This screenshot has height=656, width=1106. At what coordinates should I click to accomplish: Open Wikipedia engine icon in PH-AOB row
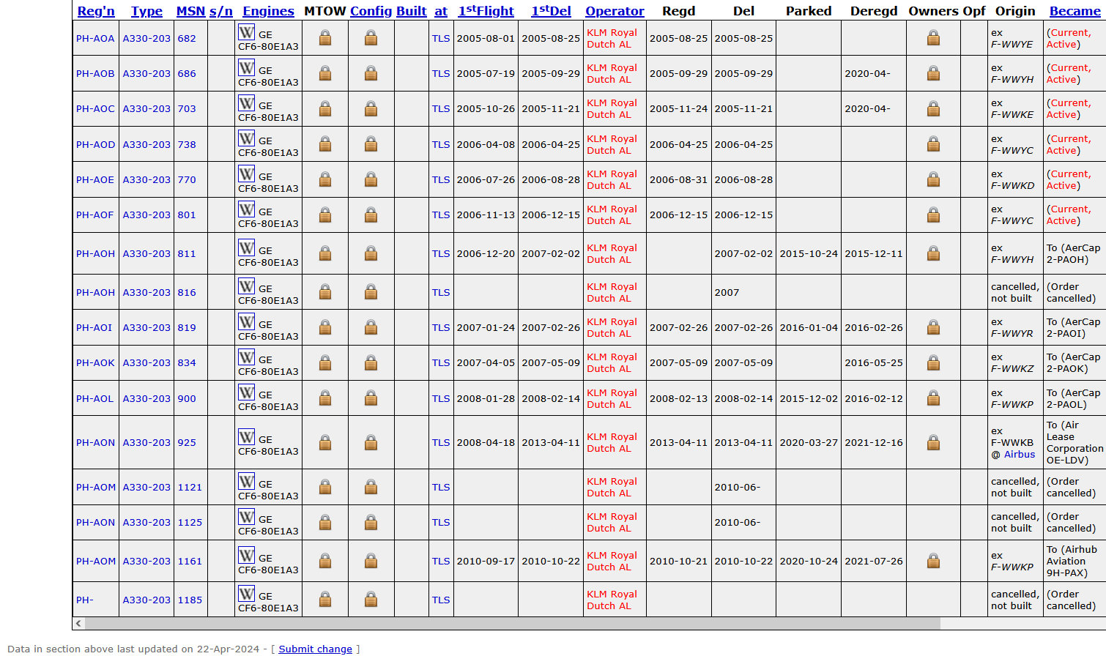point(247,67)
